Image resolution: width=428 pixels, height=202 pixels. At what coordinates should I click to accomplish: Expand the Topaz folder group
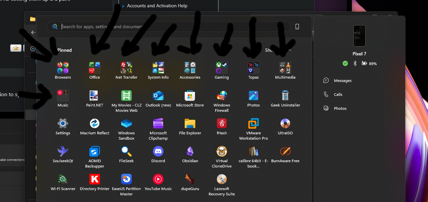tap(254, 68)
